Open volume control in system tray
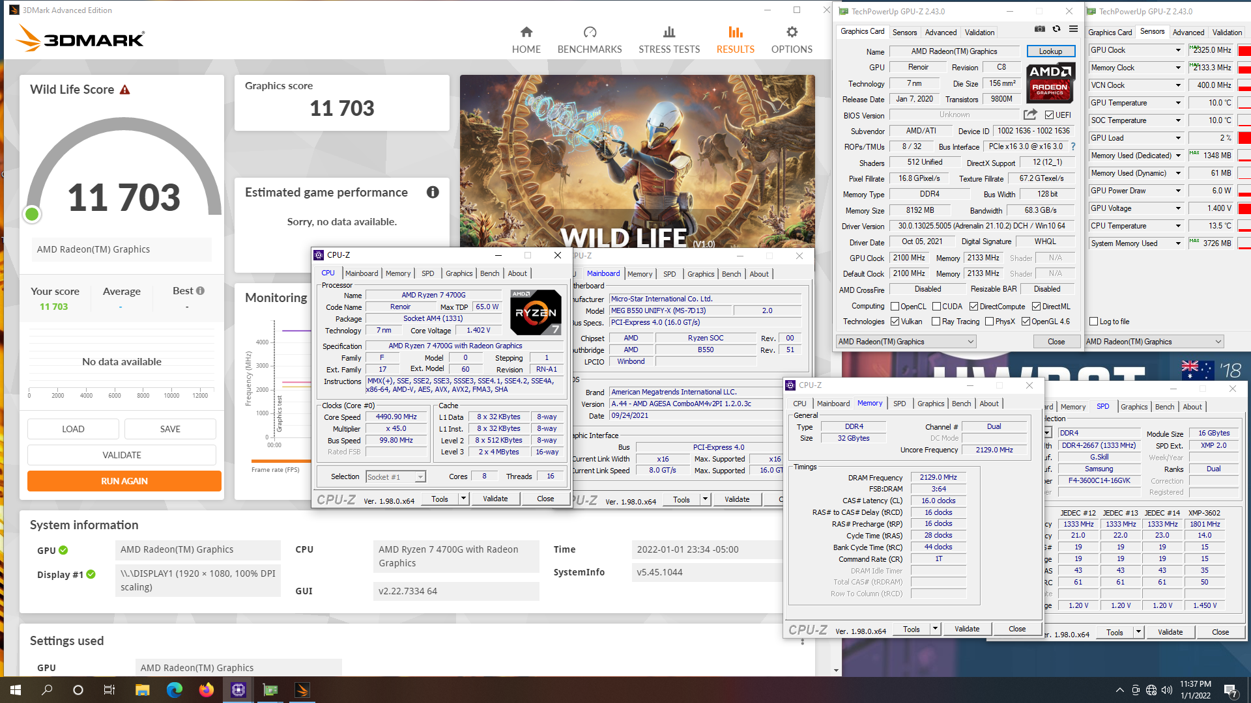The width and height of the screenshot is (1251, 703). pyautogui.click(x=1166, y=690)
